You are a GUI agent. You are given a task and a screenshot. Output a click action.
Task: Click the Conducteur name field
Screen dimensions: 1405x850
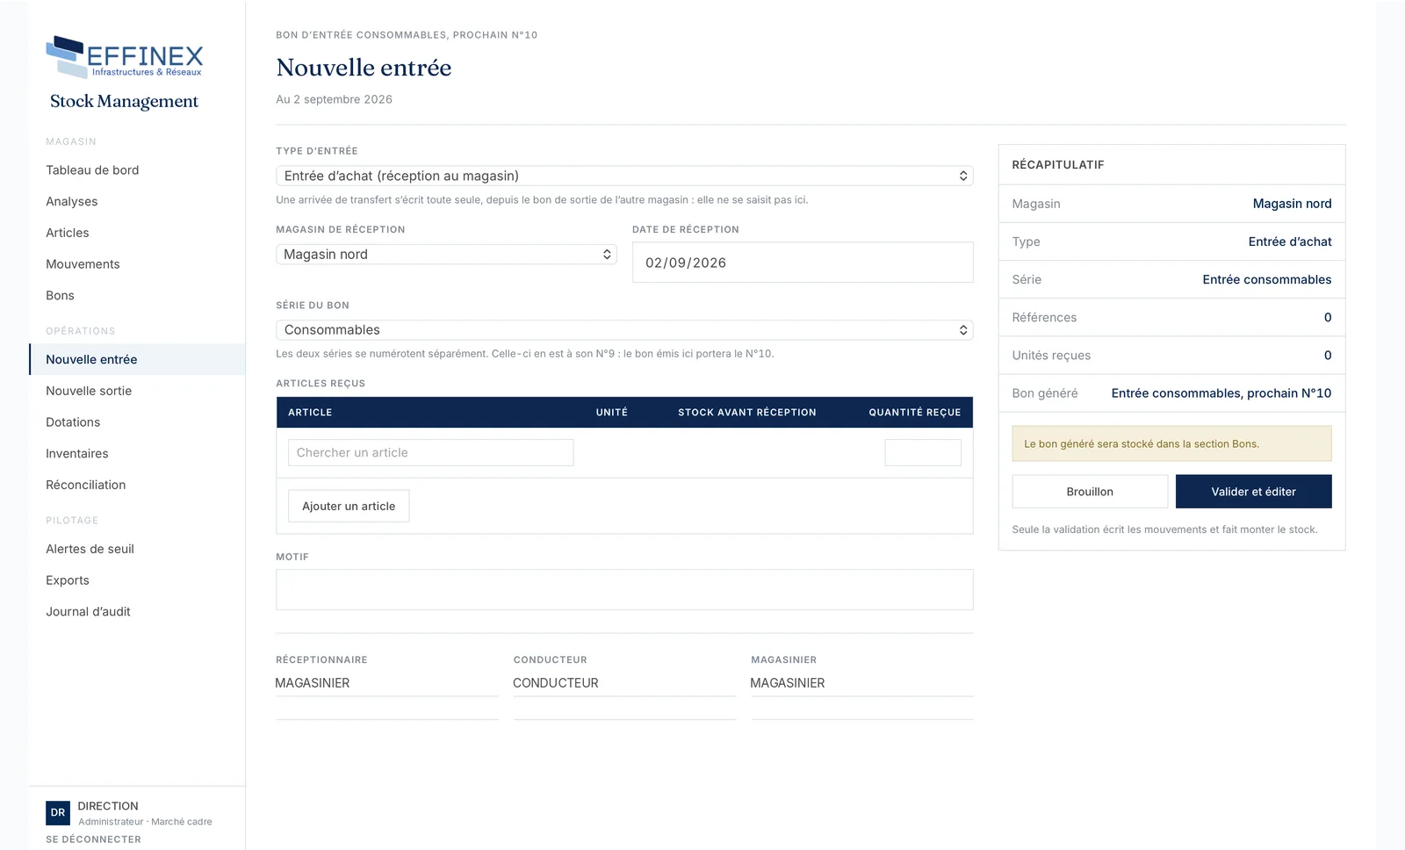(624, 683)
